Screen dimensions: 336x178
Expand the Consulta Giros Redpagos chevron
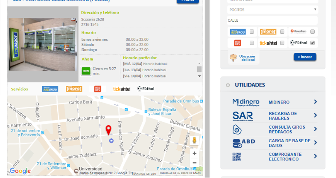(x=316, y=129)
